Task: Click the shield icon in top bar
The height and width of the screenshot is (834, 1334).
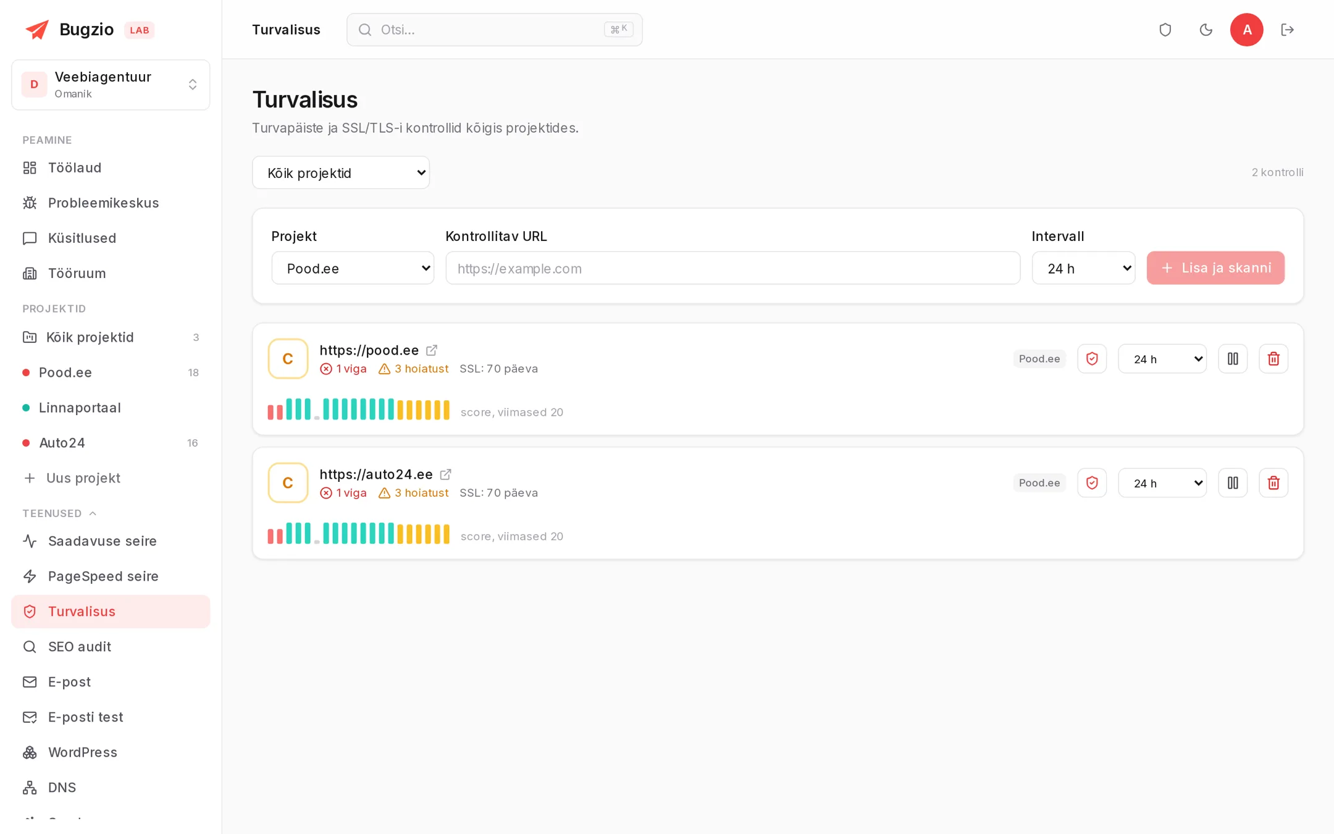Action: pyautogui.click(x=1165, y=30)
